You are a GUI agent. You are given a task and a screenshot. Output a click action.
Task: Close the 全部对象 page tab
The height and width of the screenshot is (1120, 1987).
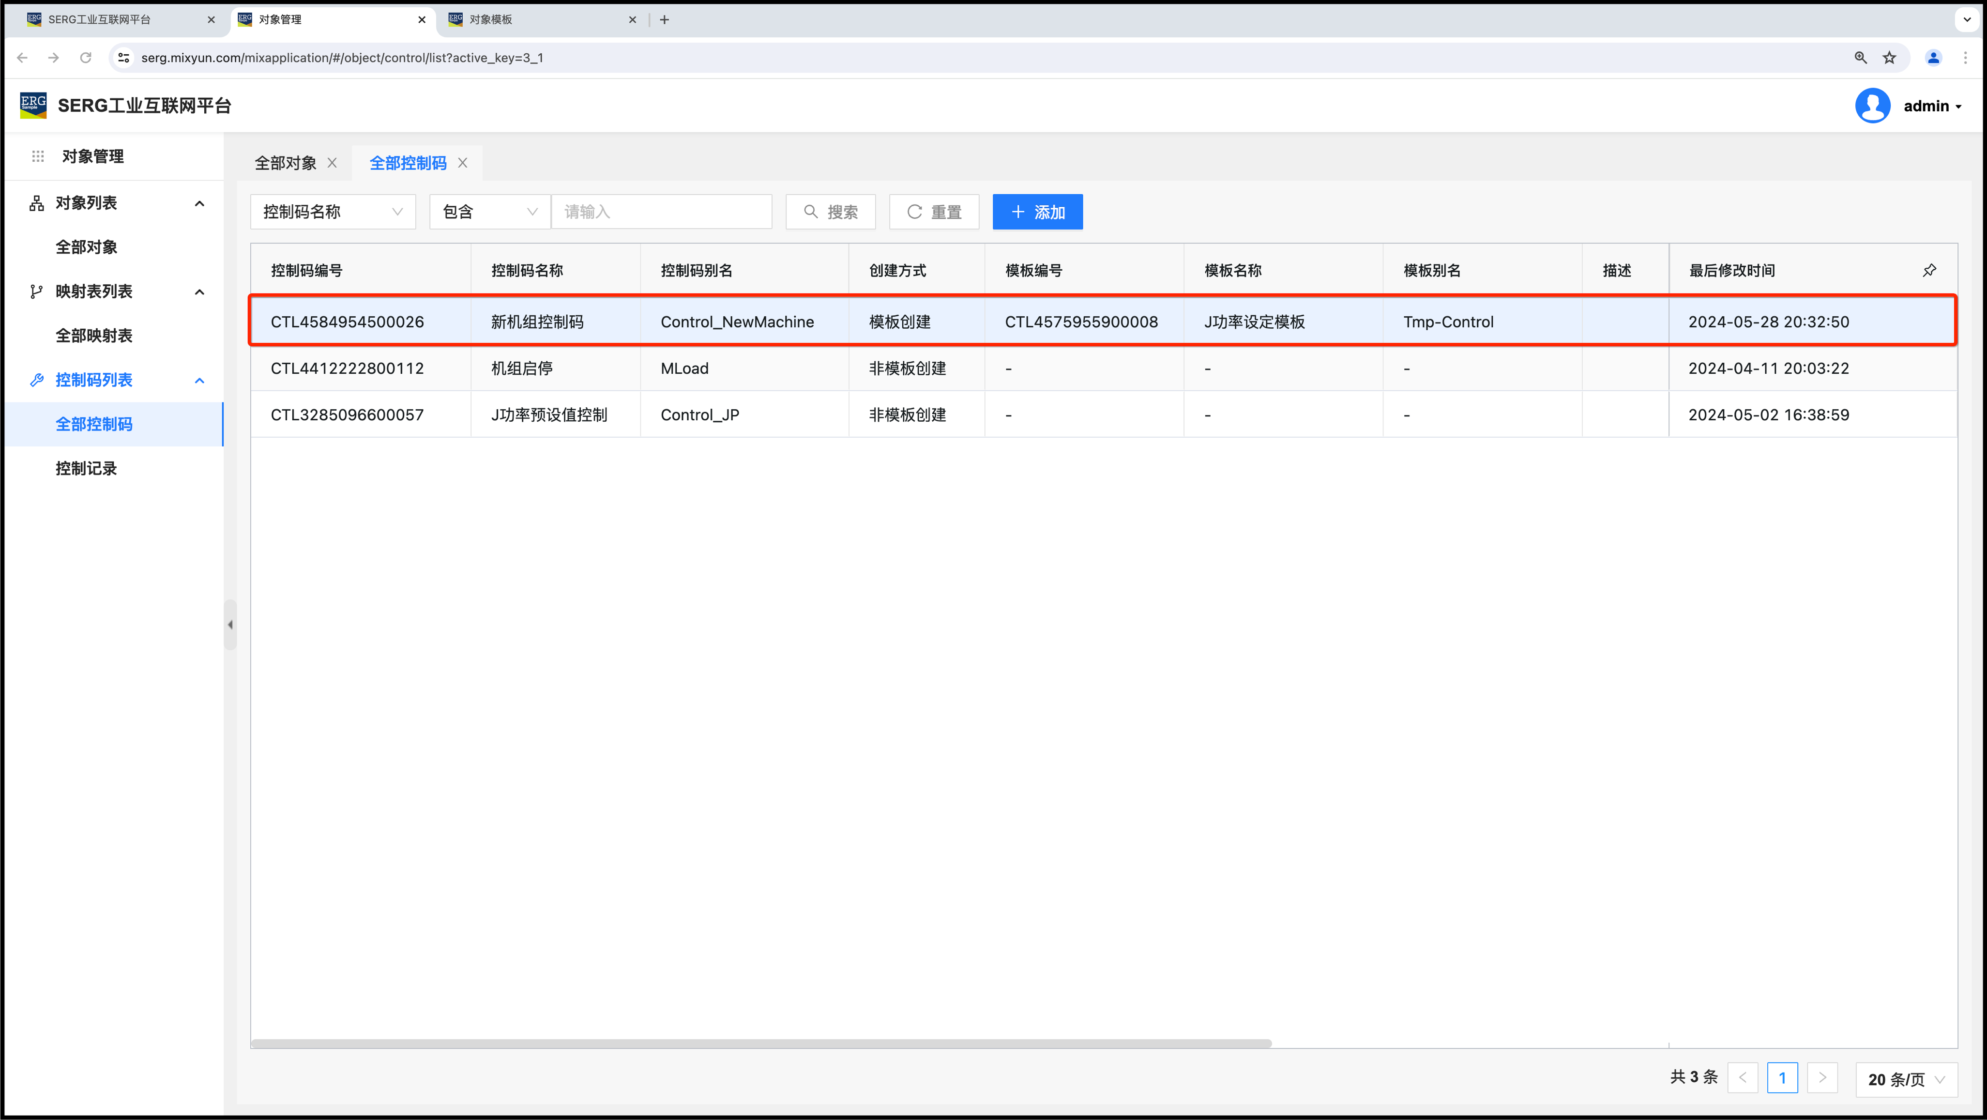[x=333, y=163]
